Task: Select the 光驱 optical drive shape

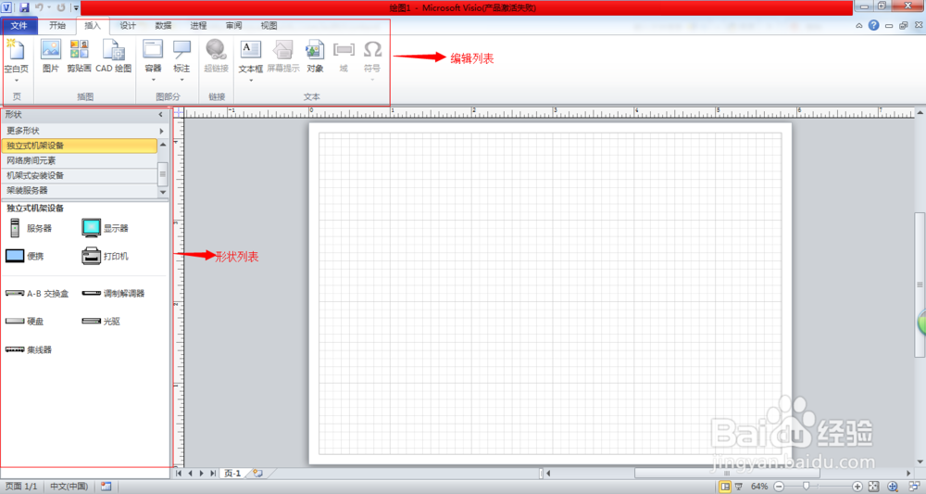Action: tap(100, 321)
